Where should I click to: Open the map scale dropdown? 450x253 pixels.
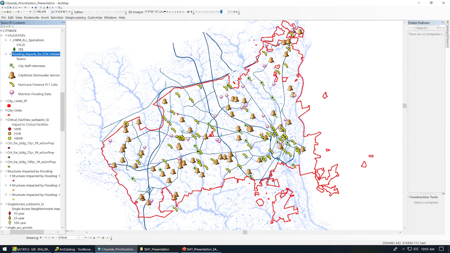coord(49,12)
